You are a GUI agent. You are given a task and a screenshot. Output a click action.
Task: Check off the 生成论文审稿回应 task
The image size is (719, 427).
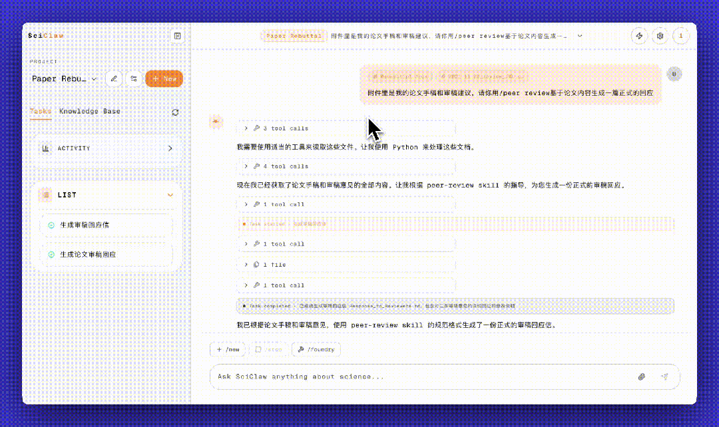[52, 254]
